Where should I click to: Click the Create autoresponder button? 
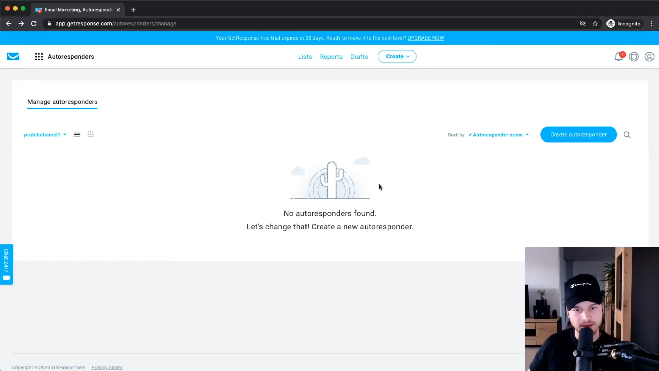click(x=578, y=135)
